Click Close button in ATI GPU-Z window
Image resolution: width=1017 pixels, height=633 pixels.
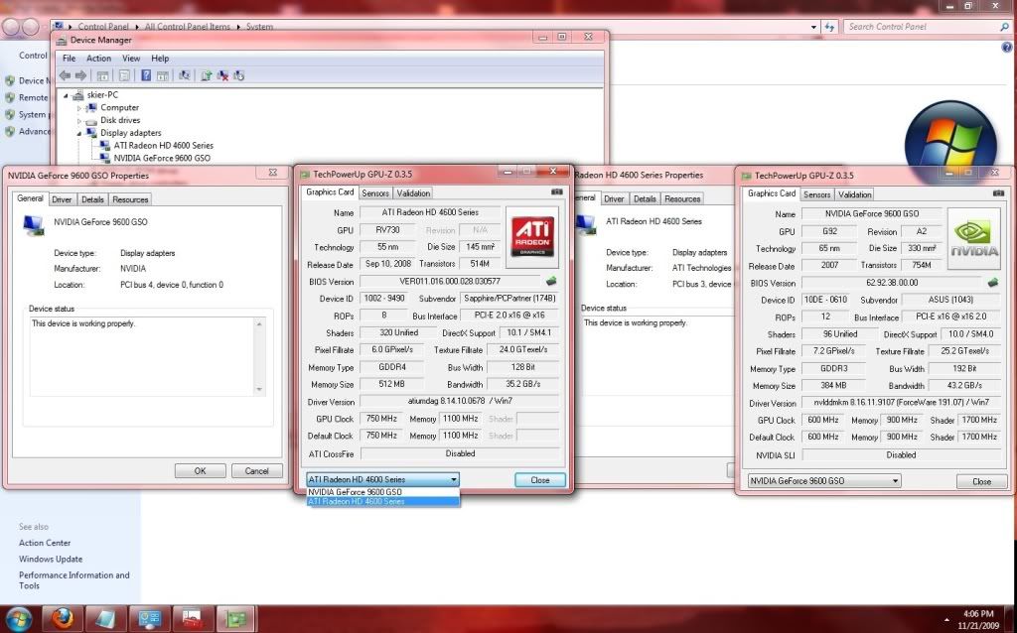(x=539, y=479)
